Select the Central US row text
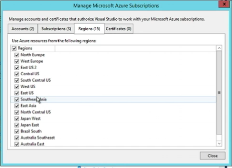 click(x=30, y=74)
